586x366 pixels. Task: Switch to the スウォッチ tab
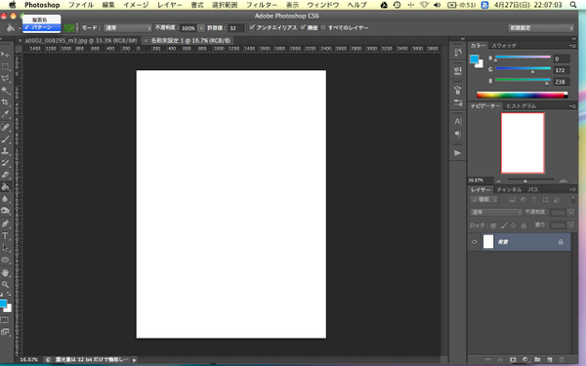(504, 45)
